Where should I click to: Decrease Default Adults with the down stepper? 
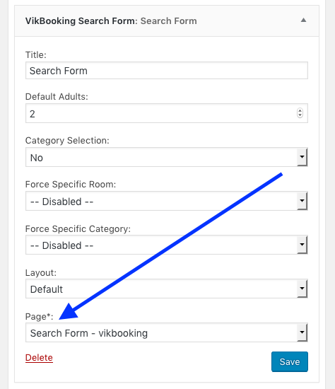click(300, 115)
